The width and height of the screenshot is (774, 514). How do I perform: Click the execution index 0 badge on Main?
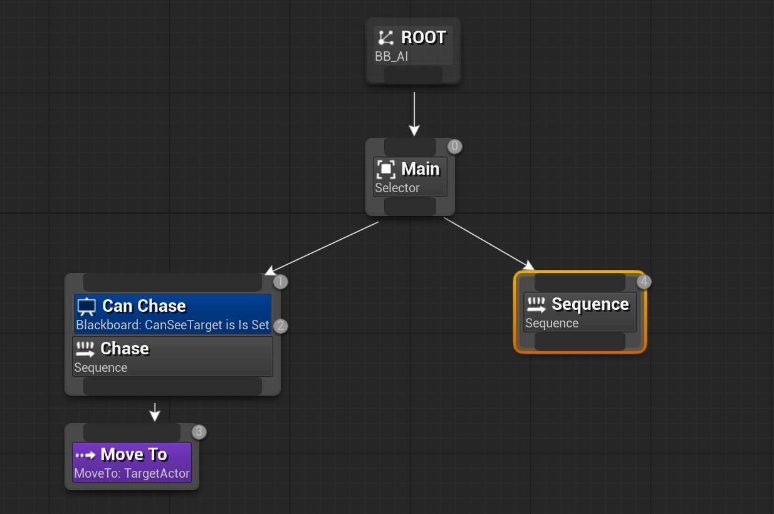click(x=455, y=146)
